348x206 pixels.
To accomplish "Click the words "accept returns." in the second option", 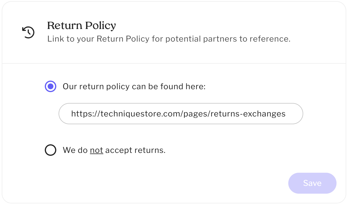I will [x=135, y=150].
